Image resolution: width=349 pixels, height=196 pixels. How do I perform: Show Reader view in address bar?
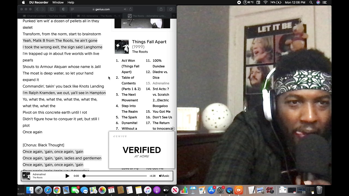[x=72, y=9]
